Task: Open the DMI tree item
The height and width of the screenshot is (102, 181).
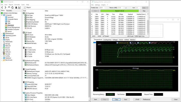Action: (9, 21)
